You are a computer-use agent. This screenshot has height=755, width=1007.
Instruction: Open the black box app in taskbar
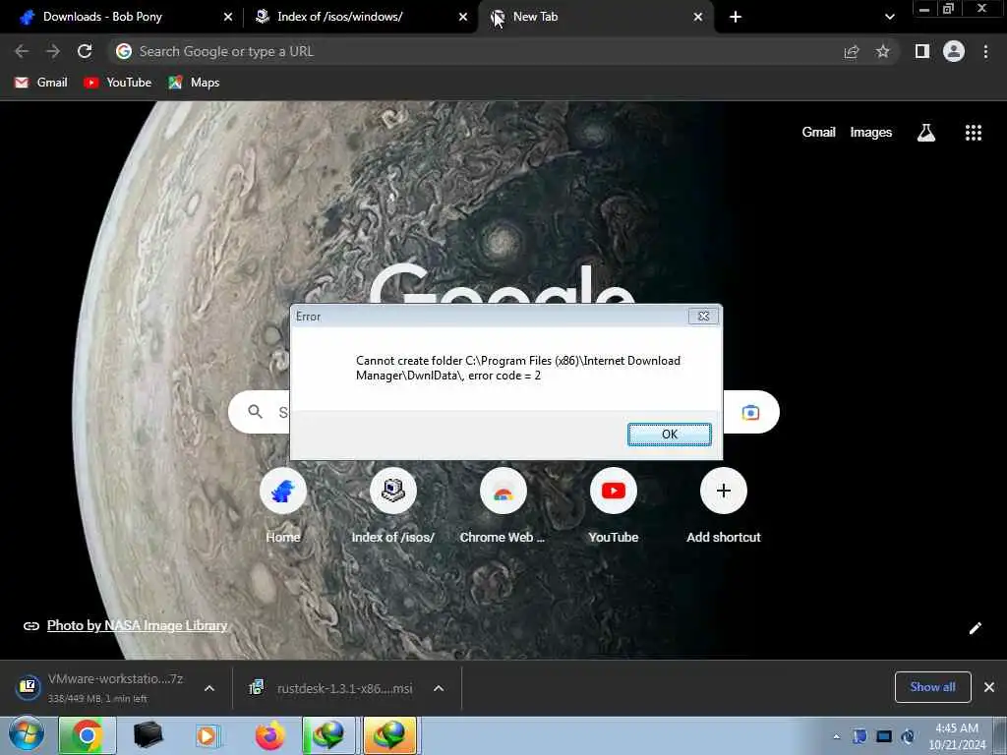[x=148, y=735]
